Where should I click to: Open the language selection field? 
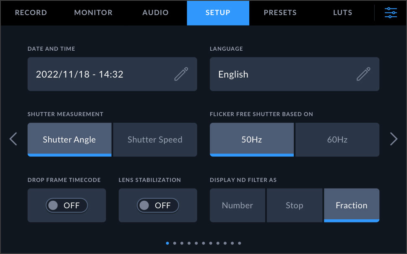294,74
